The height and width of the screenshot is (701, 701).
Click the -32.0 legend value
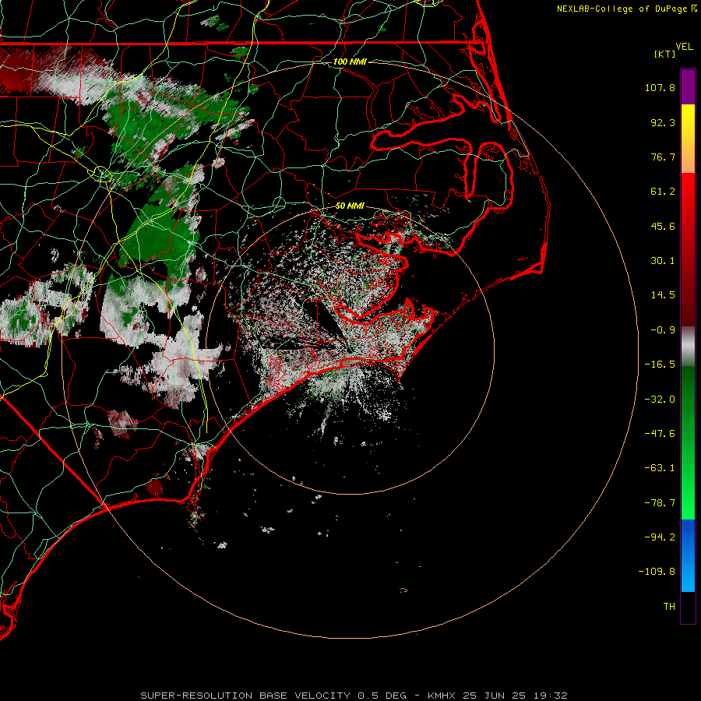[660, 400]
